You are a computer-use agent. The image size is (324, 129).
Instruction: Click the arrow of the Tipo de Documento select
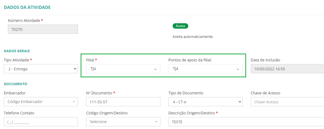(x=239, y=102)
